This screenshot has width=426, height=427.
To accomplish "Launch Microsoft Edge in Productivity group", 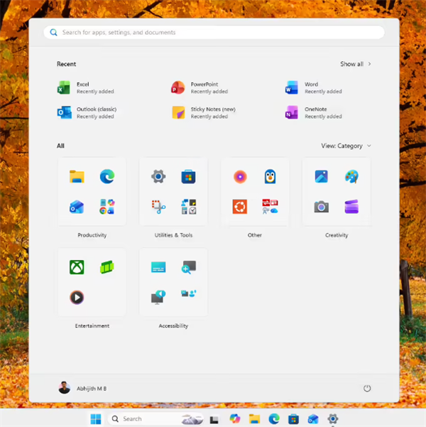I will pyautogui.click(x=107, y=176).
